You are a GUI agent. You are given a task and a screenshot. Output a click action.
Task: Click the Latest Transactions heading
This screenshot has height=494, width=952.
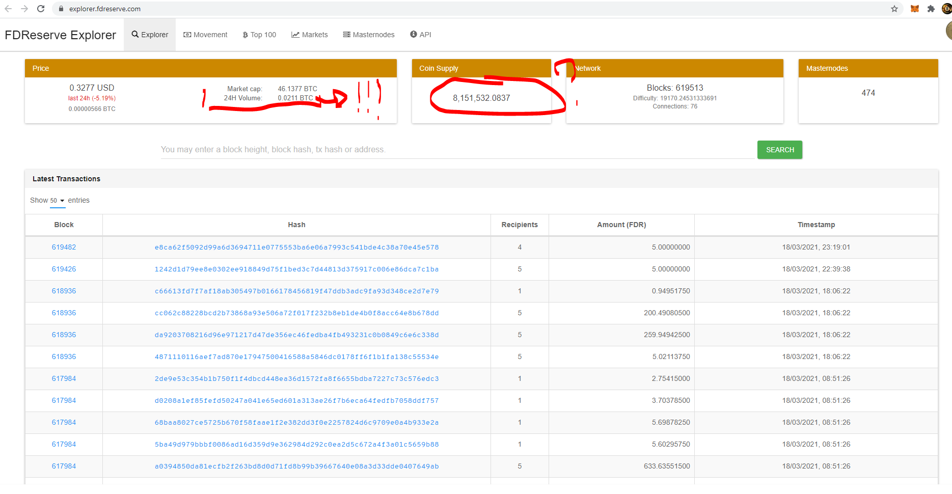tap(66, 179)
